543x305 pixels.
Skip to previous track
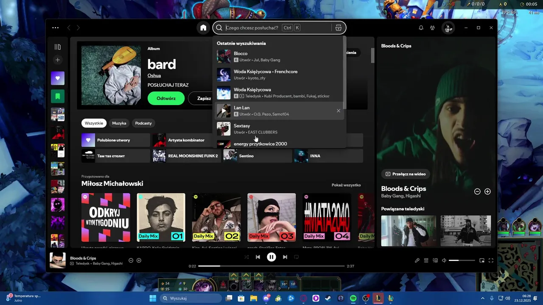point(258,257)
